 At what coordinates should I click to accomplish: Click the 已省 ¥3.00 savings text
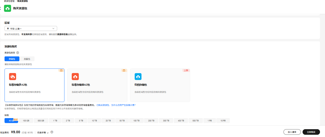[27, 132]
